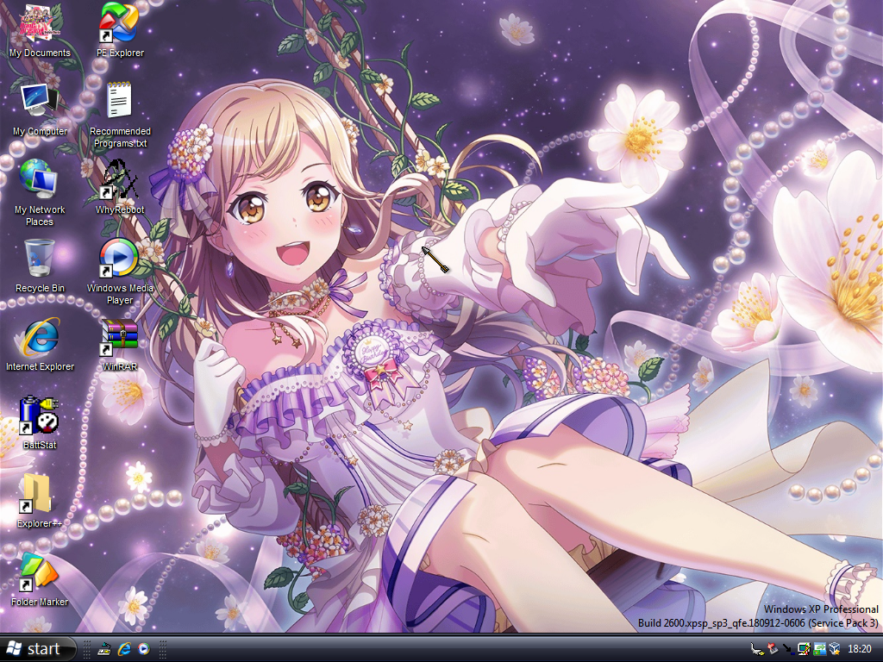Select the Explorer++ shortcut icon

click(x=40, y=501)
